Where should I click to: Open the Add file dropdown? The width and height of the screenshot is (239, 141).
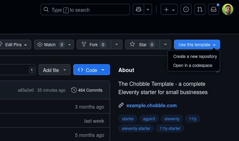click(x=54, y=70)
